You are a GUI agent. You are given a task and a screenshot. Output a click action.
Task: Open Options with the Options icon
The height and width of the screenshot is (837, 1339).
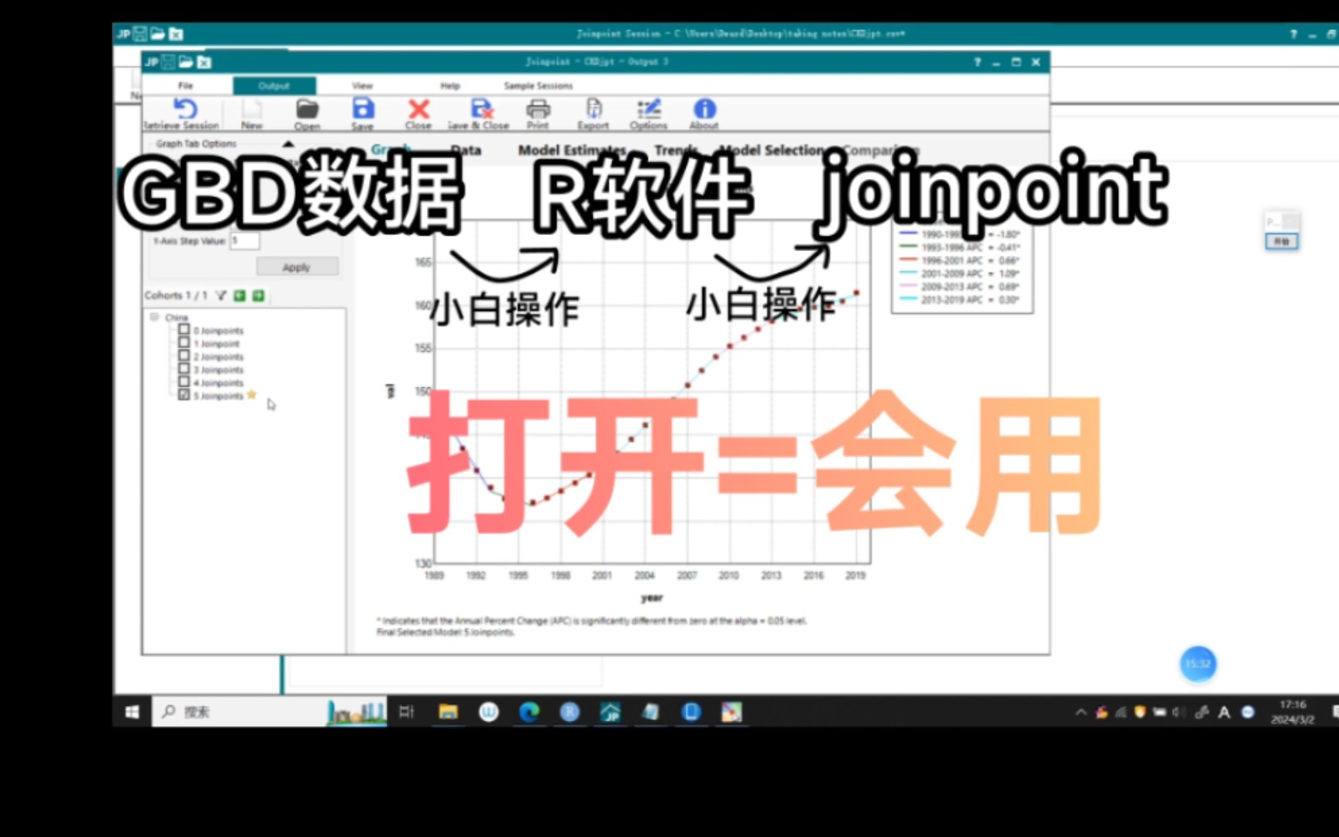point(649,111)
